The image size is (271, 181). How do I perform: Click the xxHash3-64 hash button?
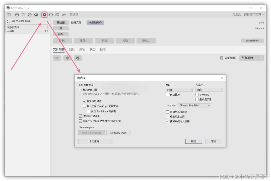coord(252,41)
